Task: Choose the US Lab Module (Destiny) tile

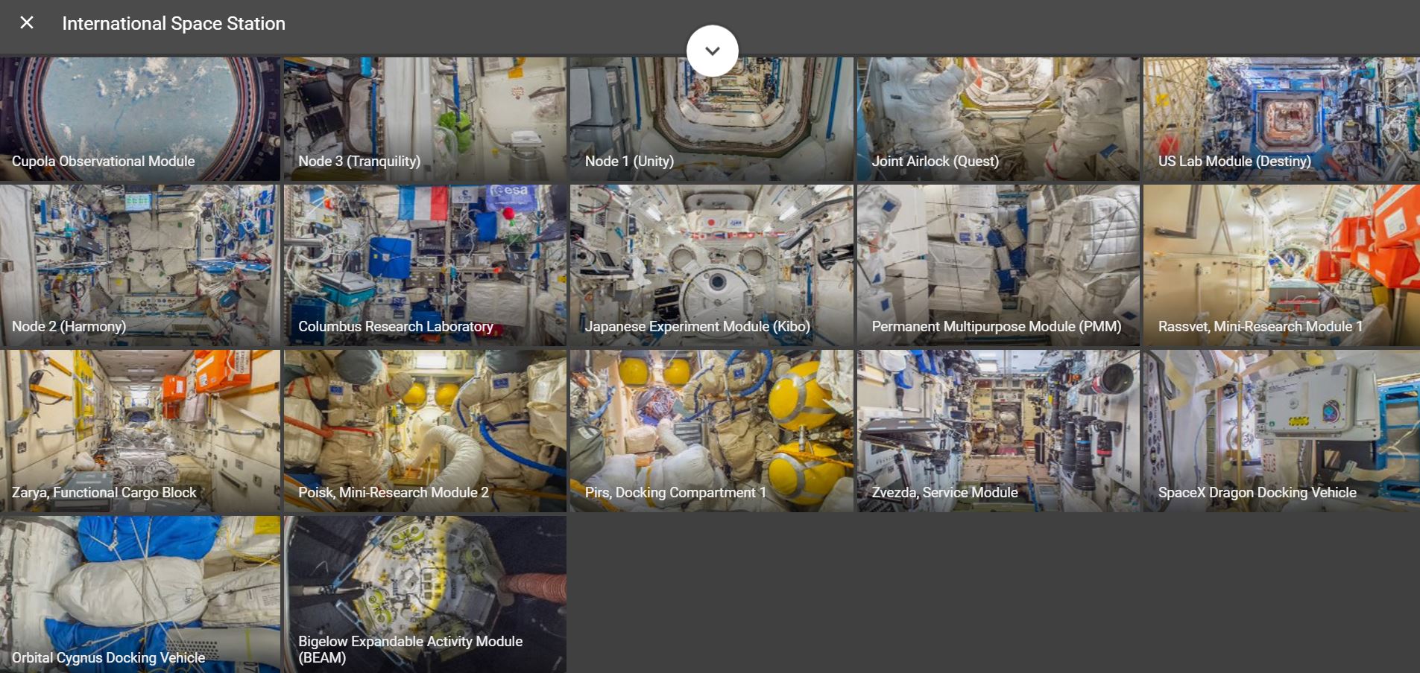Action: coord(1281,119)
